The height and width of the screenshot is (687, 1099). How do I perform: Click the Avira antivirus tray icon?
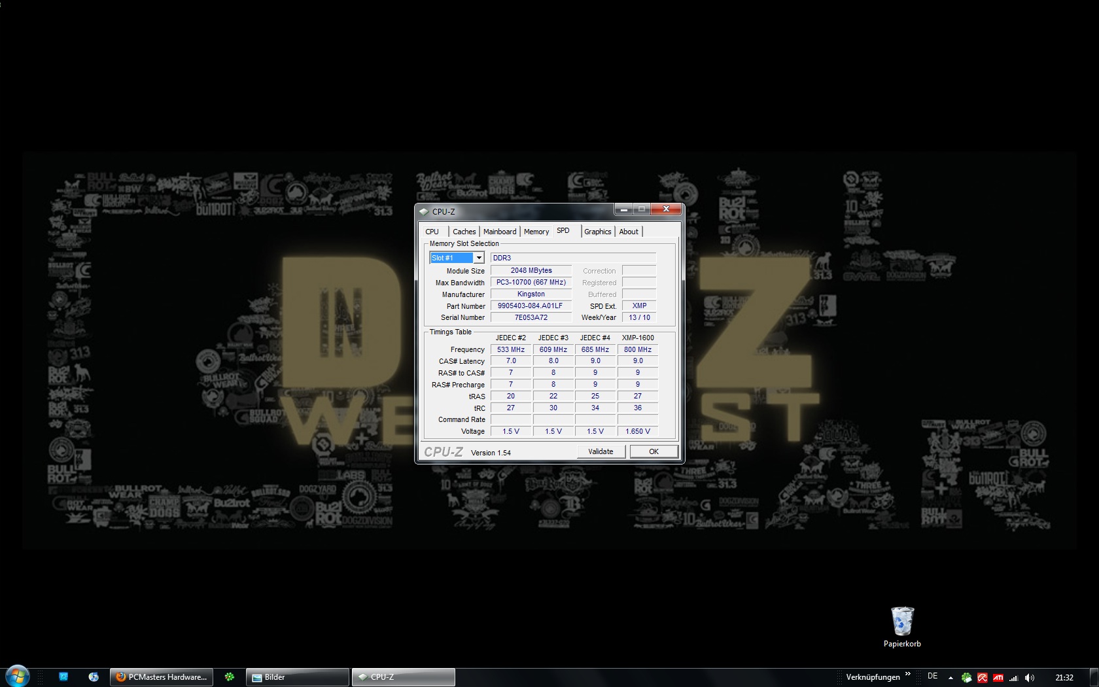tap(983, 678)
